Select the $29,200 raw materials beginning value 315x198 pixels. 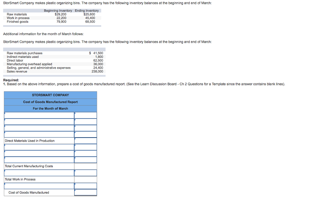61,14
